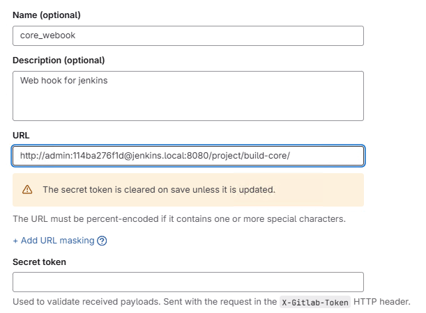426x313 pixels.
Task: Focus the Name field containing core_webook
Action: coord(188,35)
